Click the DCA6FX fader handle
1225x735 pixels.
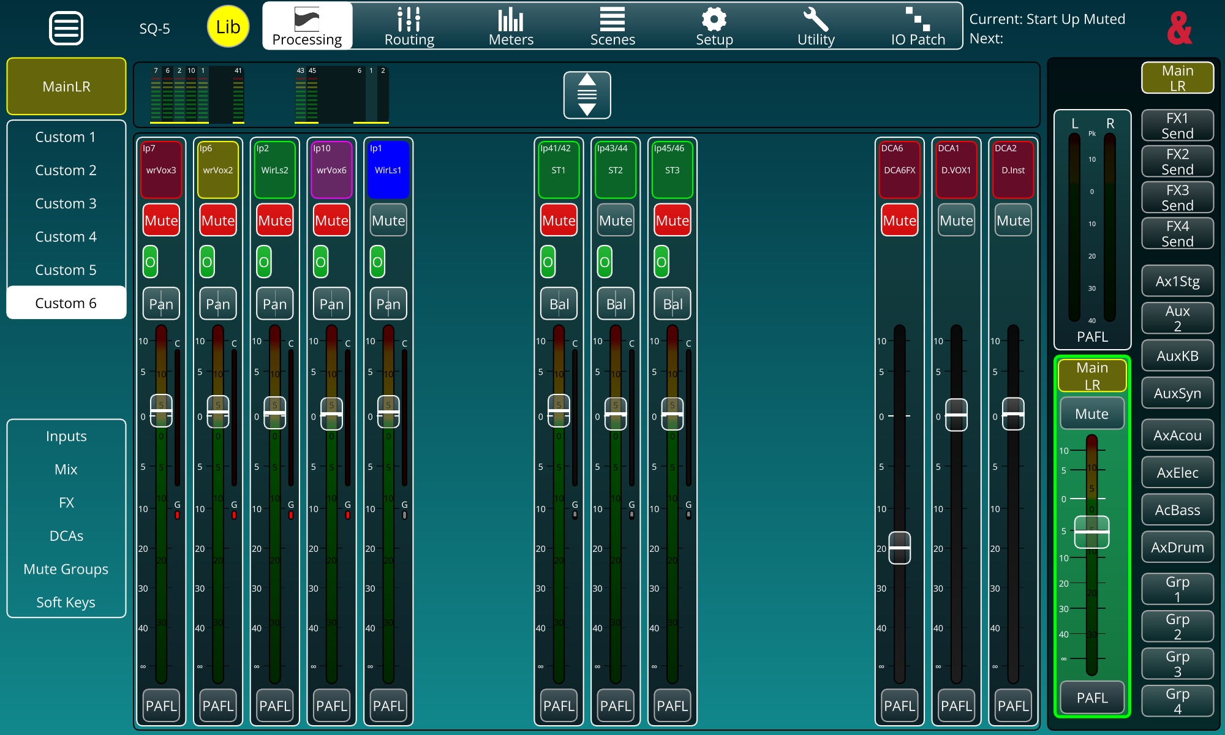click(899, 547)
